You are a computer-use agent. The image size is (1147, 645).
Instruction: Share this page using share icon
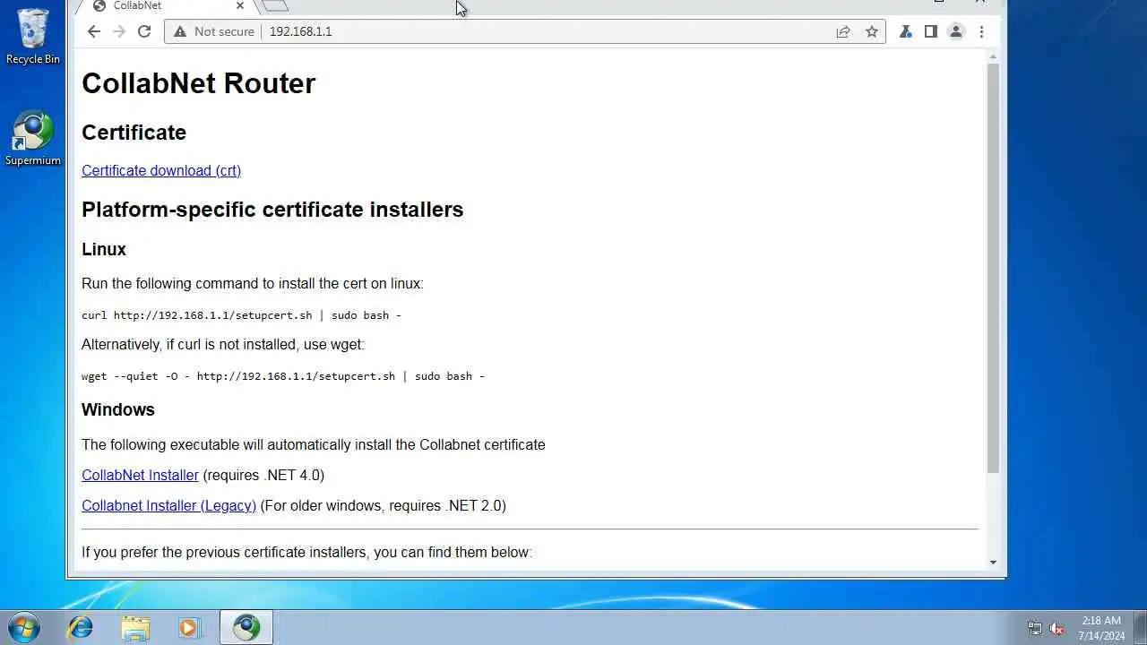point(843,31)
